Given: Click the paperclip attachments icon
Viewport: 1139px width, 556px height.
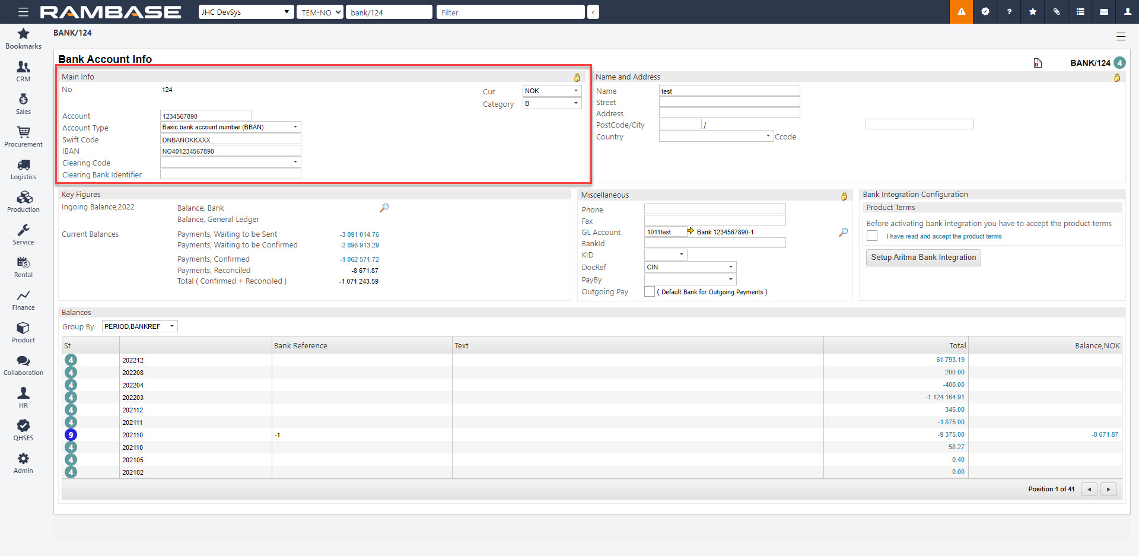Looking at the screenshot, I should point(1057,12).
